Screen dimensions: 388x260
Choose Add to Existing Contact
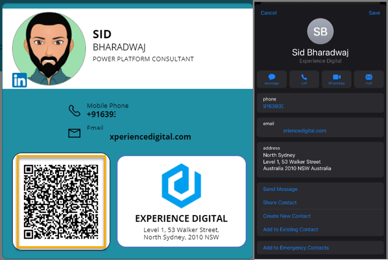[x=291, y=229]
